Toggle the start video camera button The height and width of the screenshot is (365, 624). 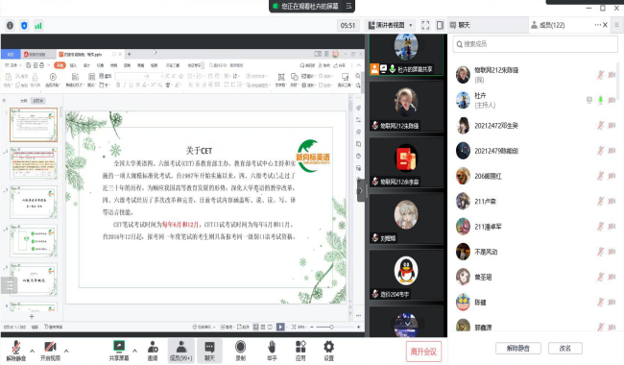[x=50, y=351]
